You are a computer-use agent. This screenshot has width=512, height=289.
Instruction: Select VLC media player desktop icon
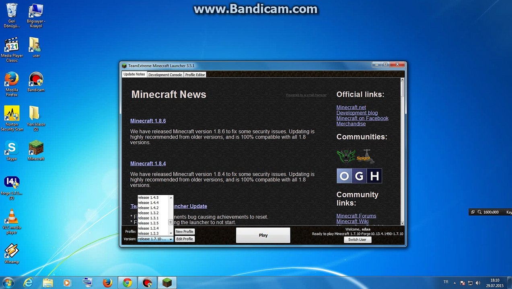click(12, 222)
